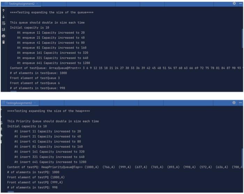The height and width of the screenshot is (194, 244).
Task: Click line 'At insert 81 Capacity increased to 160'
Action: coord(48,146)
